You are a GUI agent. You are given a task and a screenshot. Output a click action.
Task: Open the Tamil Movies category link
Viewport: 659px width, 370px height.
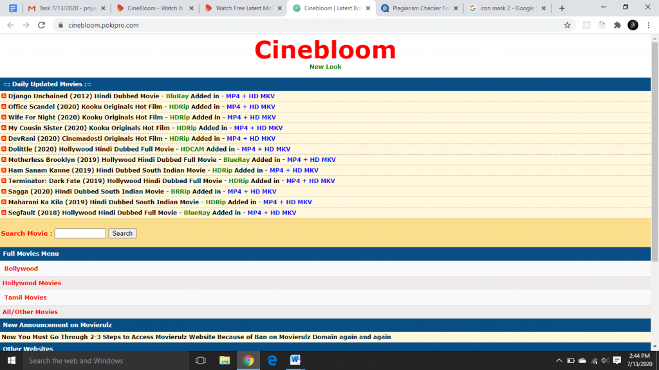(x=26, y=297)
